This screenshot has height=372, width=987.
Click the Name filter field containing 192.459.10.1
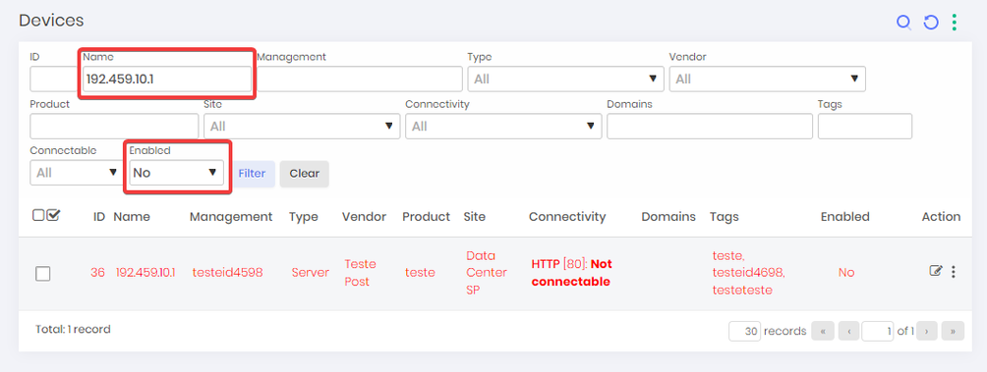pyautogui.click(x=167, y=80)
